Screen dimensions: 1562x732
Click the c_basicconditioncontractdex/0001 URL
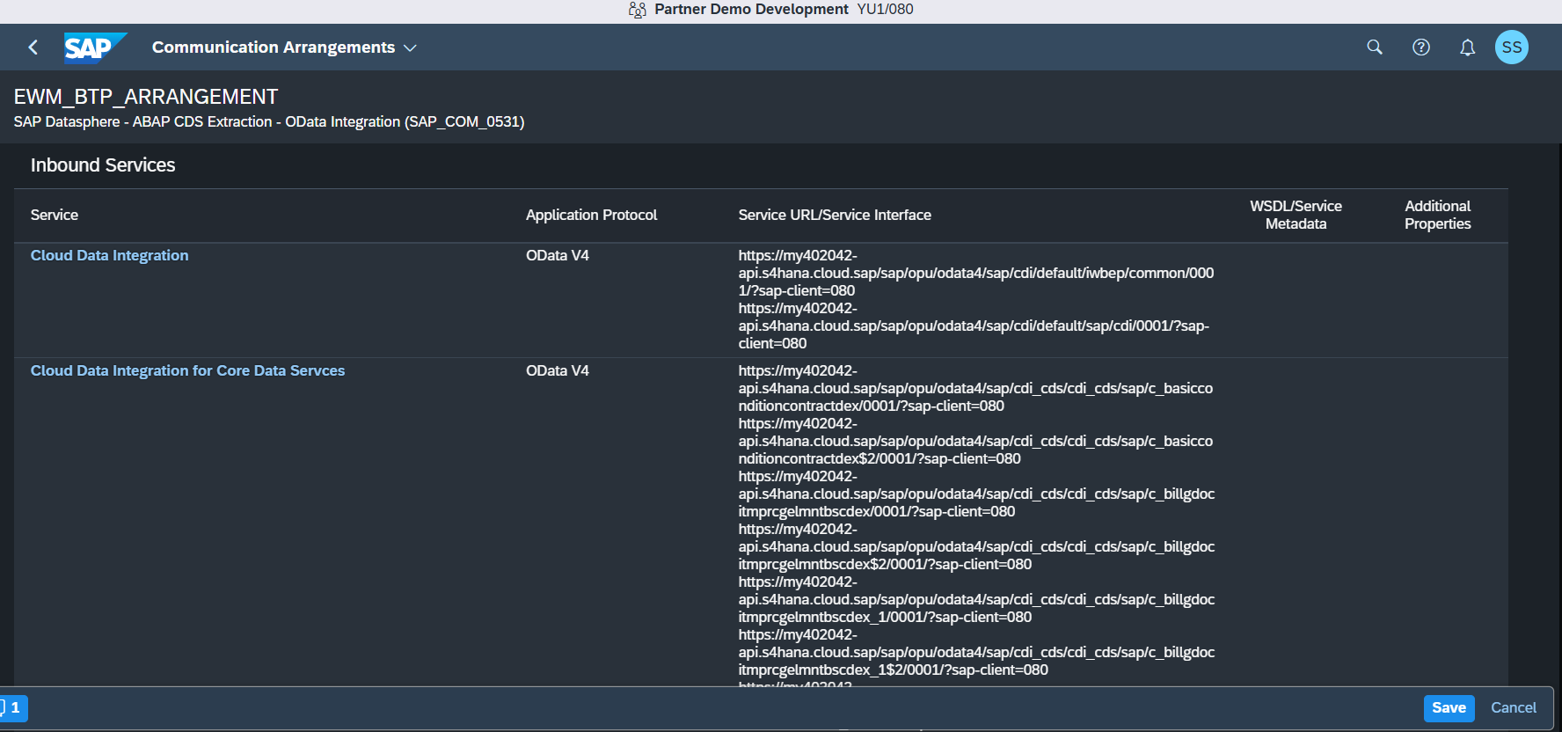(975, 388)
